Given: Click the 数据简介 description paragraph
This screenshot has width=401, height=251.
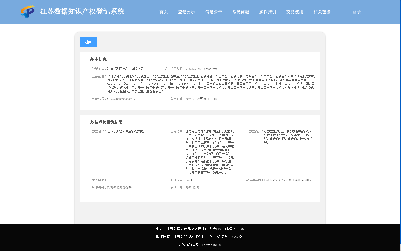Looking at the screenshot, I should pyautogui.click(x=288, y=137).
